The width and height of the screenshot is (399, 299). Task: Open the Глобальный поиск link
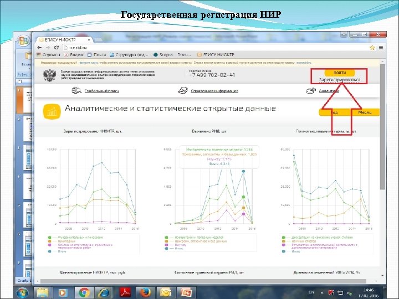tap(102, 91)
